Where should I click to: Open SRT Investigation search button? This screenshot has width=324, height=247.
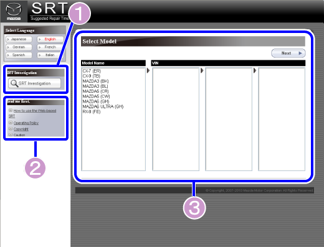tap(34, 83)
